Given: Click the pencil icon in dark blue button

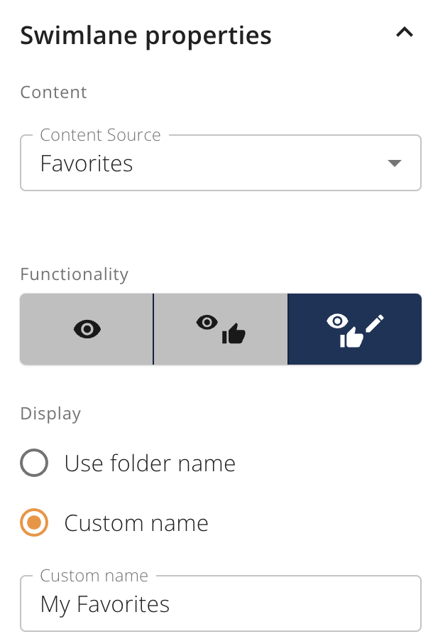Looking at the screenshot, I should (x=375, y=323).
